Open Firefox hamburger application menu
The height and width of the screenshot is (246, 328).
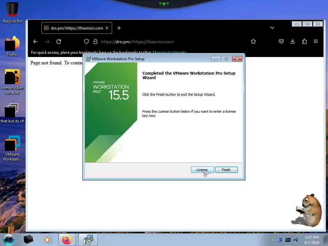click(x=316, y=41)
